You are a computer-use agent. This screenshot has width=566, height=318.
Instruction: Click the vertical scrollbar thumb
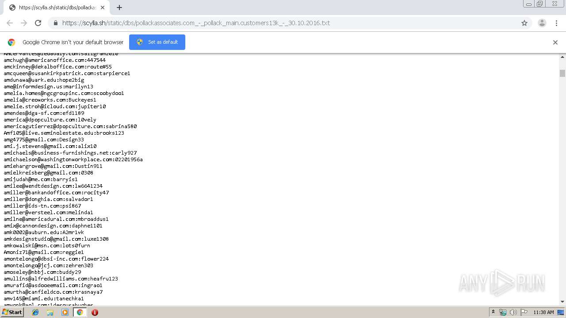tap(562, 73)
